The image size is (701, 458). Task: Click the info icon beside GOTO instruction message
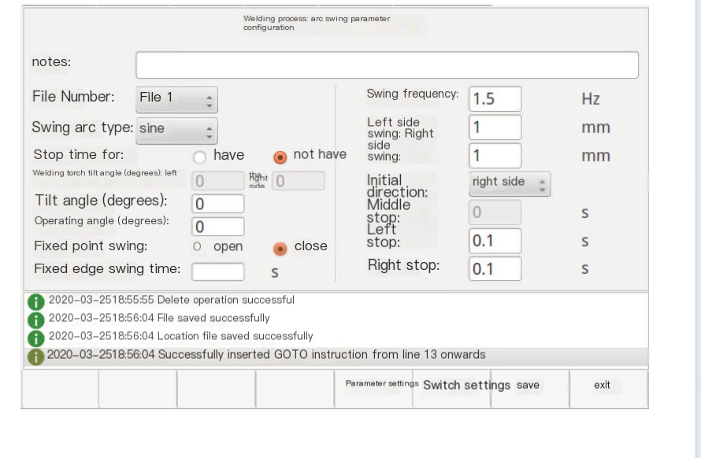point(35,356)
